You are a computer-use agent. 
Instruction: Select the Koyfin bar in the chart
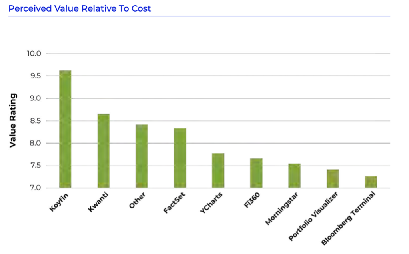(65, 129)
